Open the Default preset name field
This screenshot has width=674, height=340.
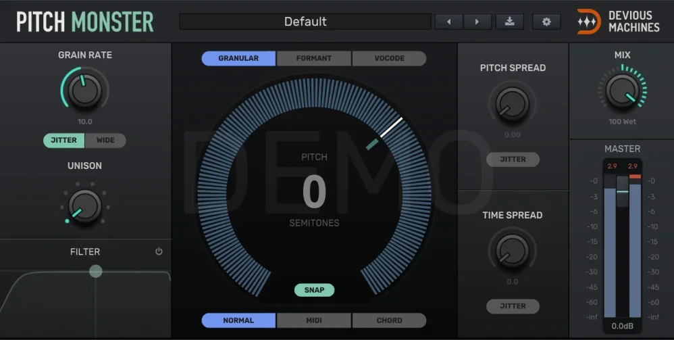305,22
